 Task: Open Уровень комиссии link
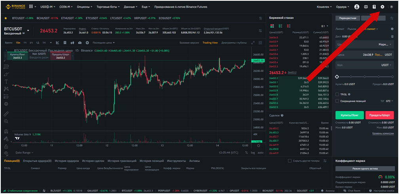tap(383, 133)
